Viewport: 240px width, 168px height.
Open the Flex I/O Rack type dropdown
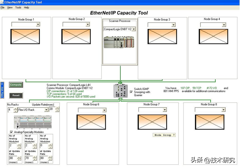pos(46,110)
